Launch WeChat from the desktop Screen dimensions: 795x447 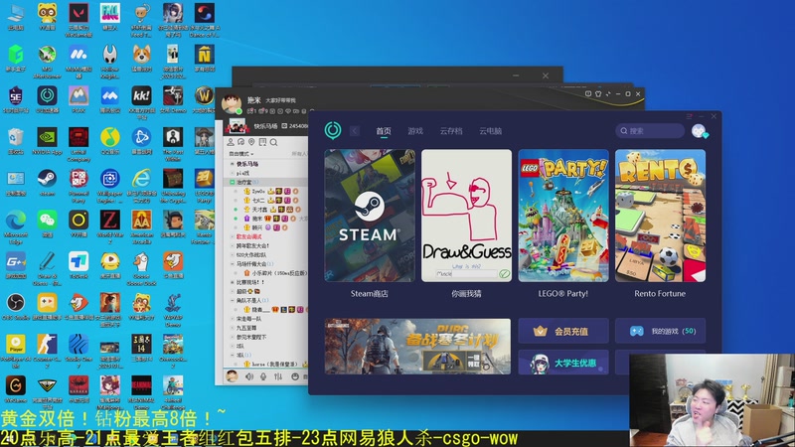click(x=47, y=223)
